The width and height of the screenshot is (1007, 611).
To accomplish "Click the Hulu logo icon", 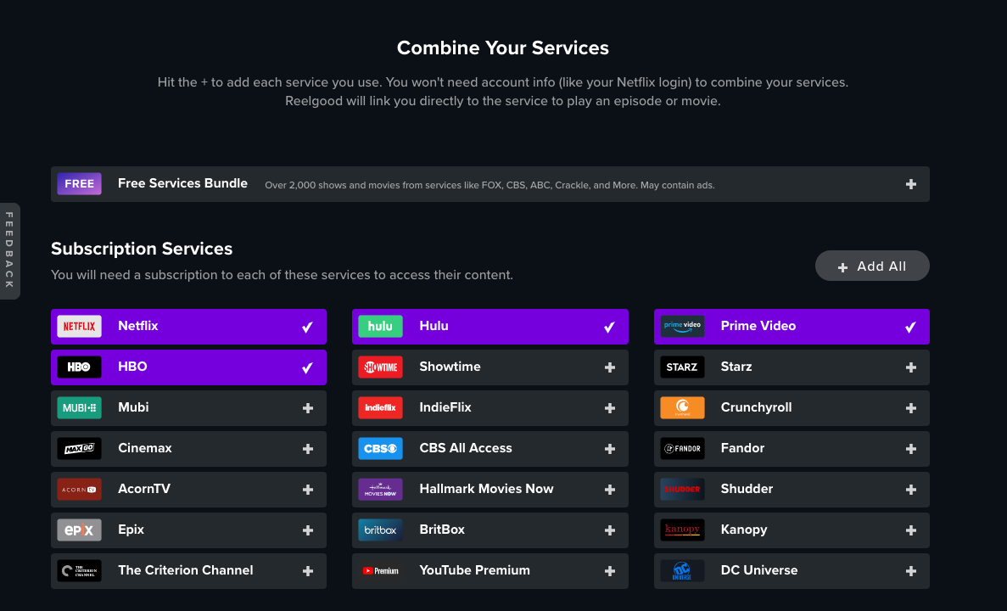I will pyautogui.click(x=380, y=327).
